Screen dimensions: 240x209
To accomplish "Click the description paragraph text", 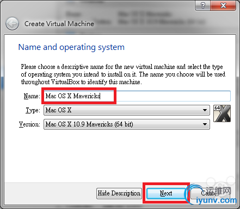I will 123,74.
